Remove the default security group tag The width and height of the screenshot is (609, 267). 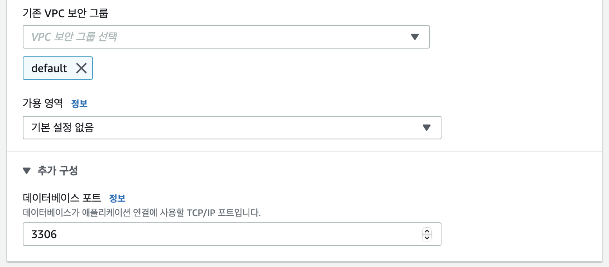pos(81,68)
